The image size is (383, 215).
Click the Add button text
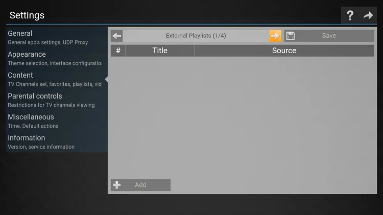click(x=140, y=185)
